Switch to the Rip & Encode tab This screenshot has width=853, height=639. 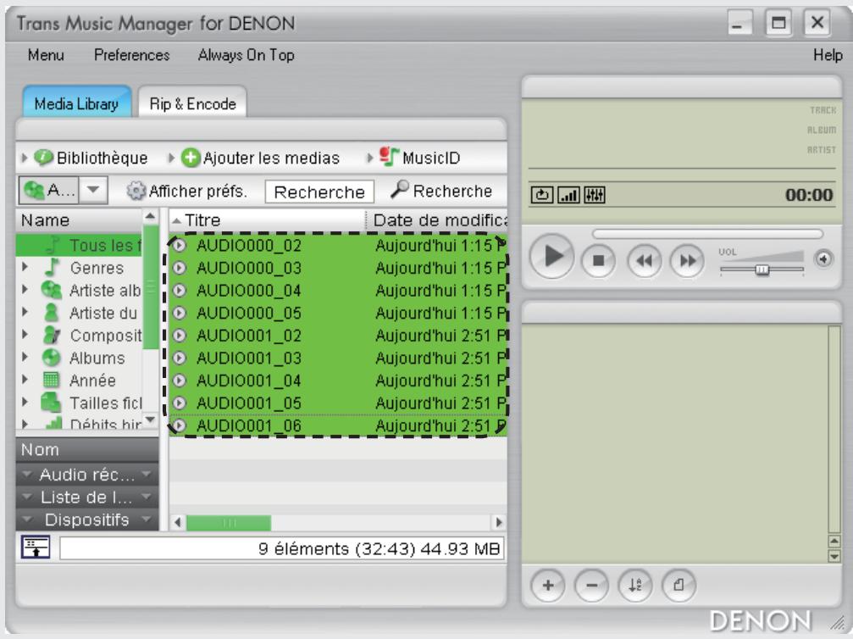click(192, 103)
